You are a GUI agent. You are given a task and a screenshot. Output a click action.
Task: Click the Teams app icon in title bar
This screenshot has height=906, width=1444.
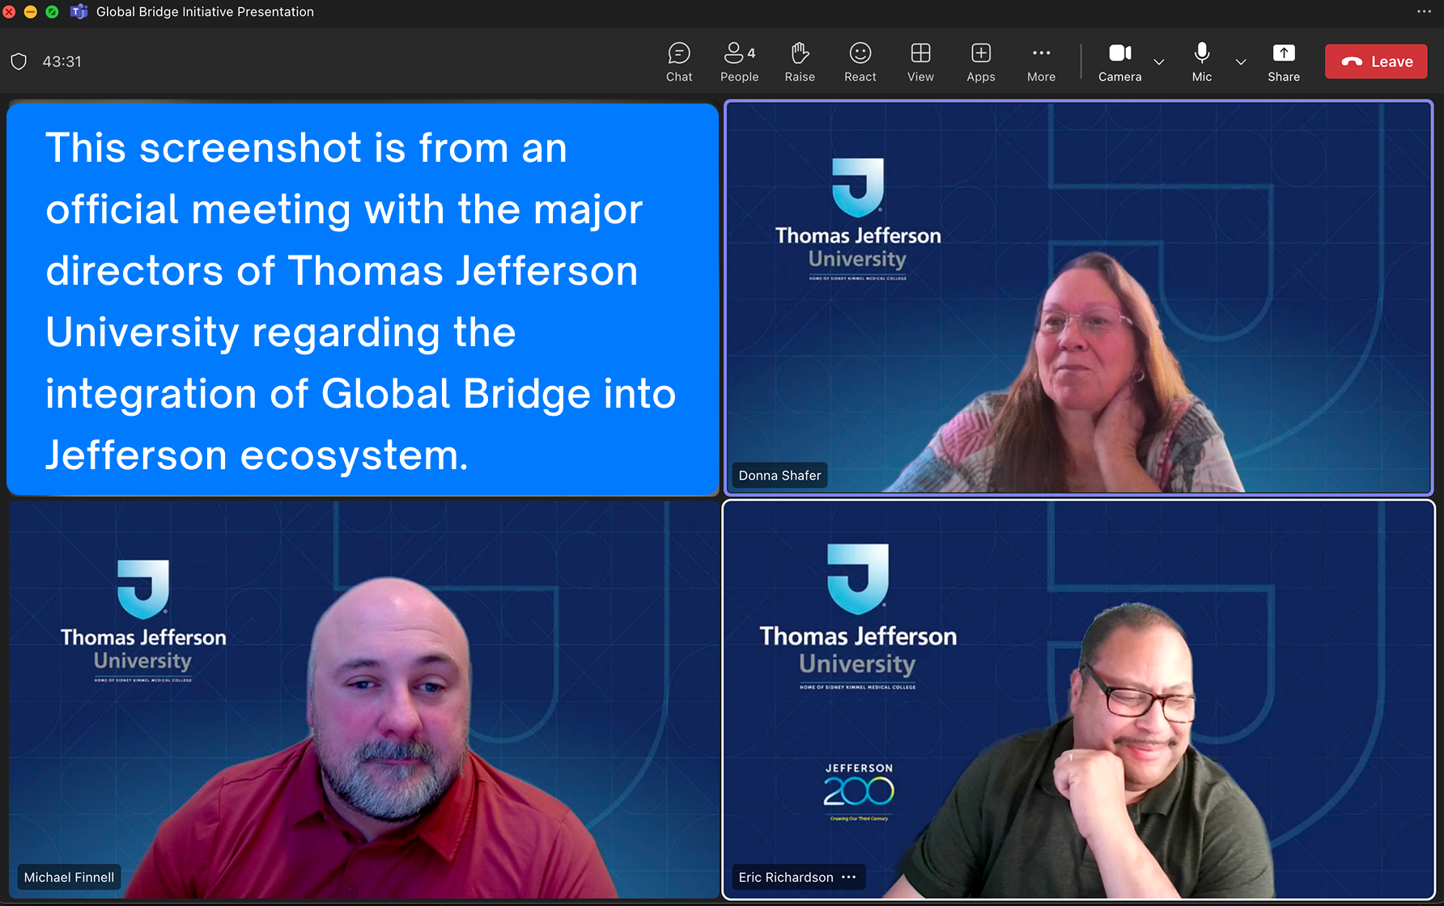tap(79, 11)
